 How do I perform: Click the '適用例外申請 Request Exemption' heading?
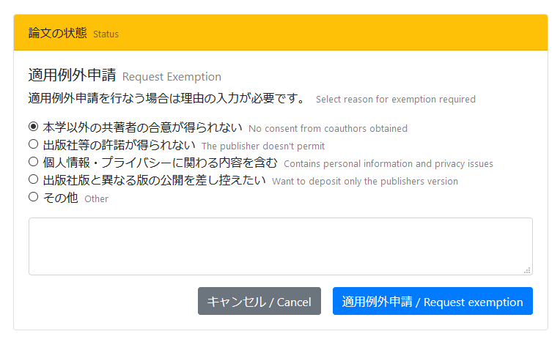click(x=125, y=75)
